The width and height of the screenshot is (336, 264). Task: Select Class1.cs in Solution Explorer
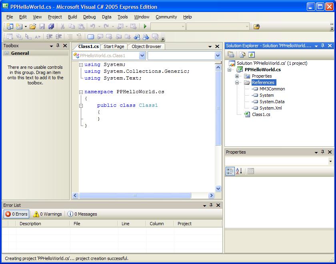click(261, 114)
